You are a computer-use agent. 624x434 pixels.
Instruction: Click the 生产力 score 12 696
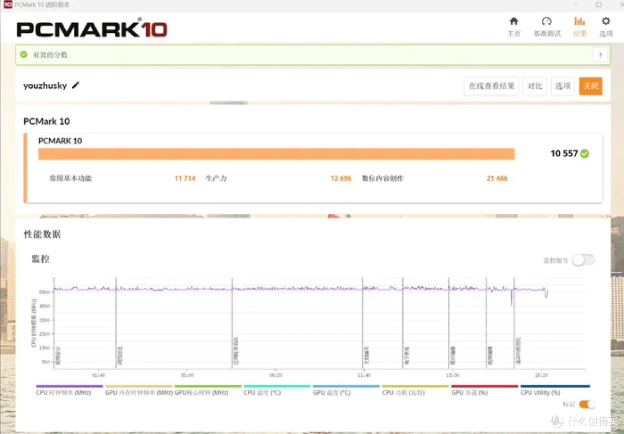click(341, 179)
